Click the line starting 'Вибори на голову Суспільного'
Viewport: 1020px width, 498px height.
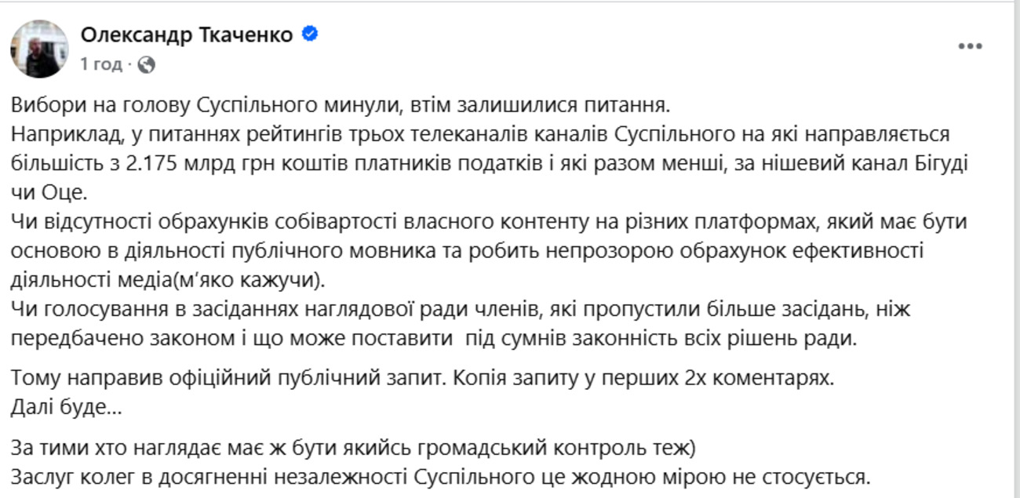tap(342, 104)
